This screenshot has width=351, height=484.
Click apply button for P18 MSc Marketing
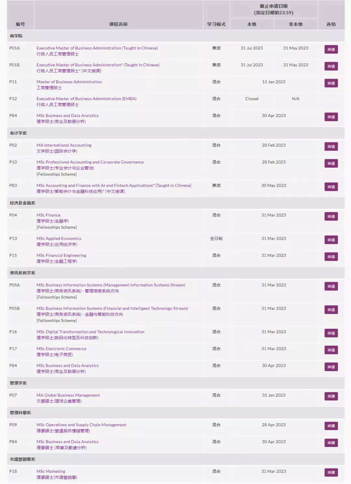coord(331,472)
